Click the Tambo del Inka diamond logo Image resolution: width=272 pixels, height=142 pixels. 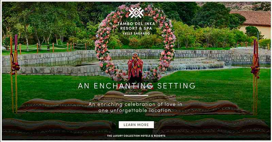click(x=136, y=13)
